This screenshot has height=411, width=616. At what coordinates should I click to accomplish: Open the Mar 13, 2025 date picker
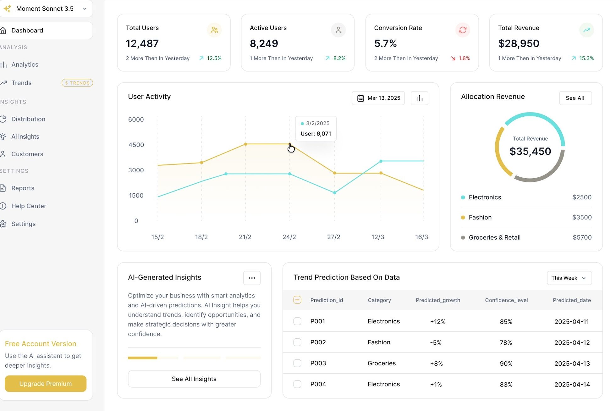point(378,98)
